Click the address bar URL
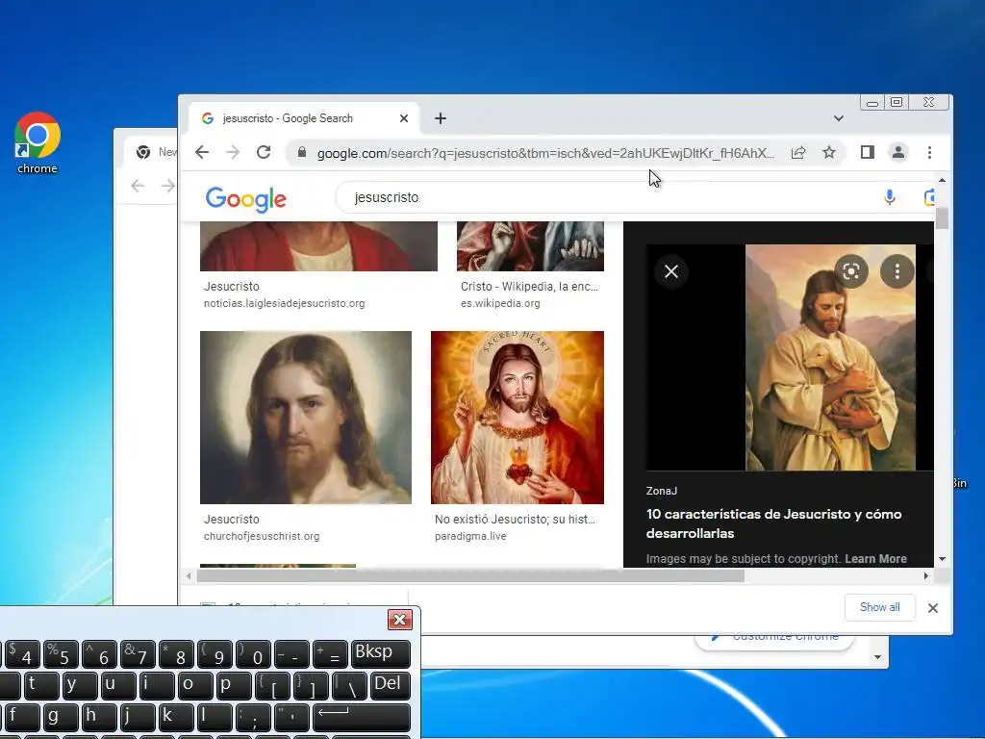The width and height of the screenshot is (985, 739). [545, 153]
